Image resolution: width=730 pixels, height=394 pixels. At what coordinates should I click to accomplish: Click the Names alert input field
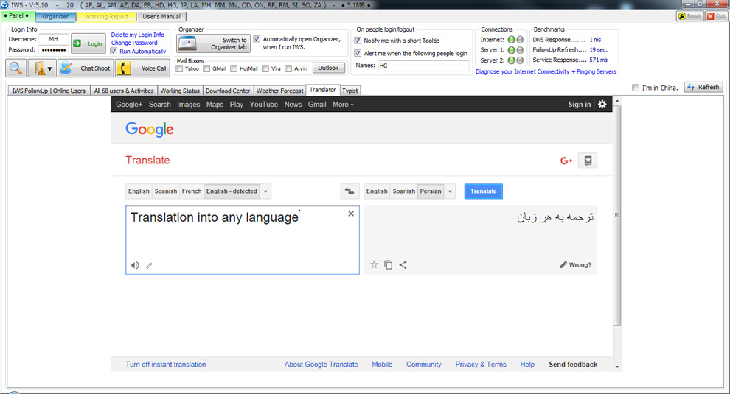coord(423,66)
